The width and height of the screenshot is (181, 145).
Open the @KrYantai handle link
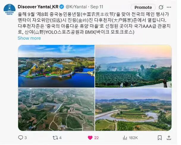[76, 7]
